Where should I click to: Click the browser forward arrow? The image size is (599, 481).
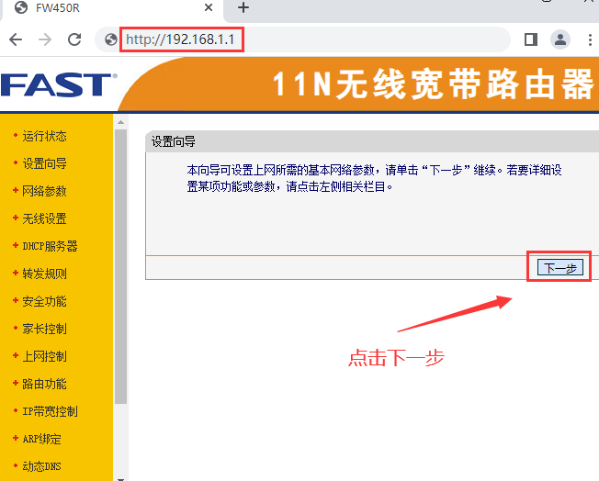[x=45, y=39]
